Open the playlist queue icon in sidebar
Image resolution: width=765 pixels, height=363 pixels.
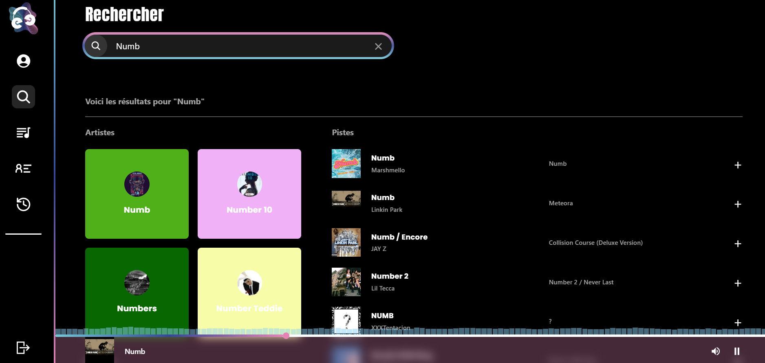[x=23, y=133]
